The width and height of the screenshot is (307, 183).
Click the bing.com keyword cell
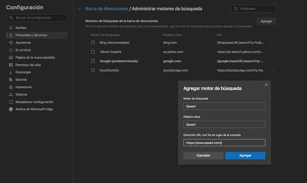tap(170, 43)
